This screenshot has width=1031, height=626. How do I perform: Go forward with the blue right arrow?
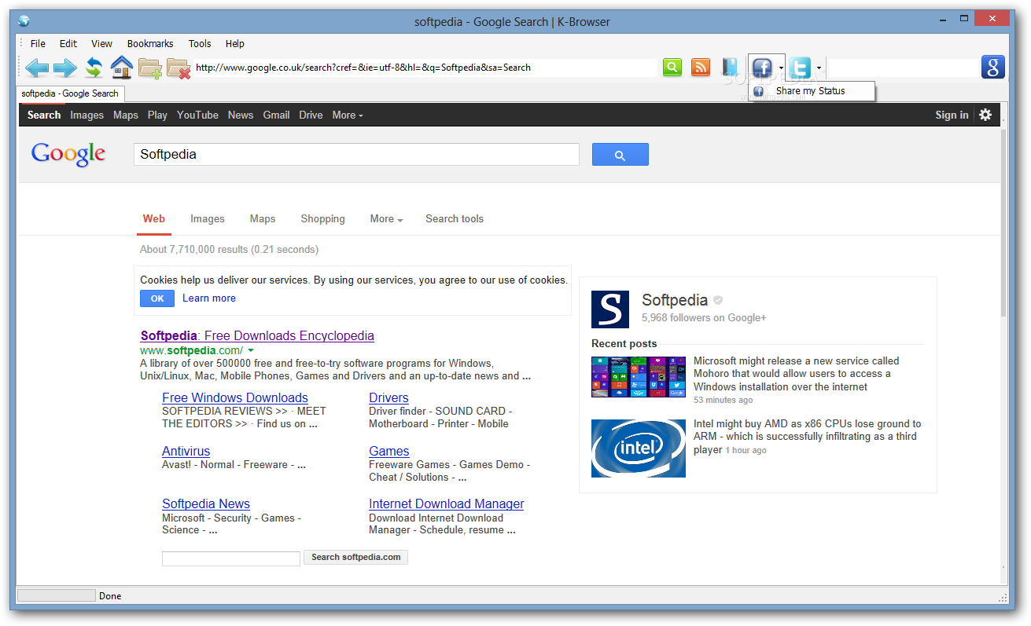pos(64,68)
